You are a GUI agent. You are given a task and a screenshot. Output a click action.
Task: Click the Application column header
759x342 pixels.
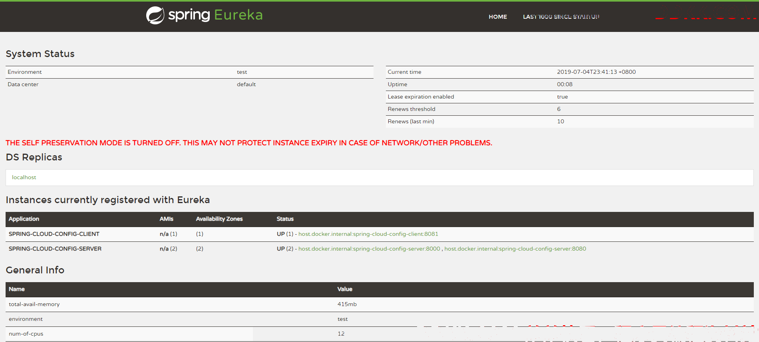point(24,219)
